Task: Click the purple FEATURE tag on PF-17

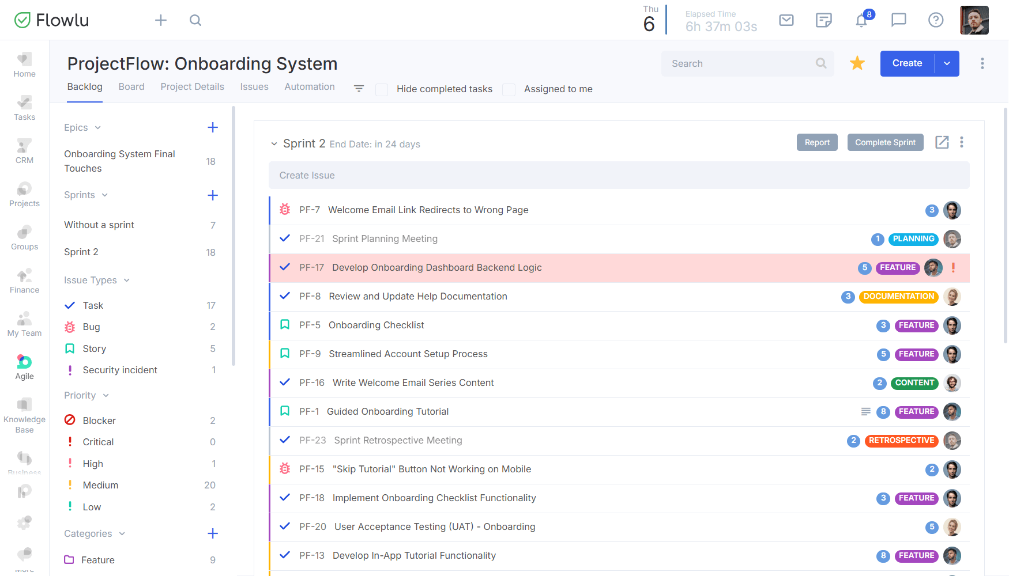Action: (898, 268)
